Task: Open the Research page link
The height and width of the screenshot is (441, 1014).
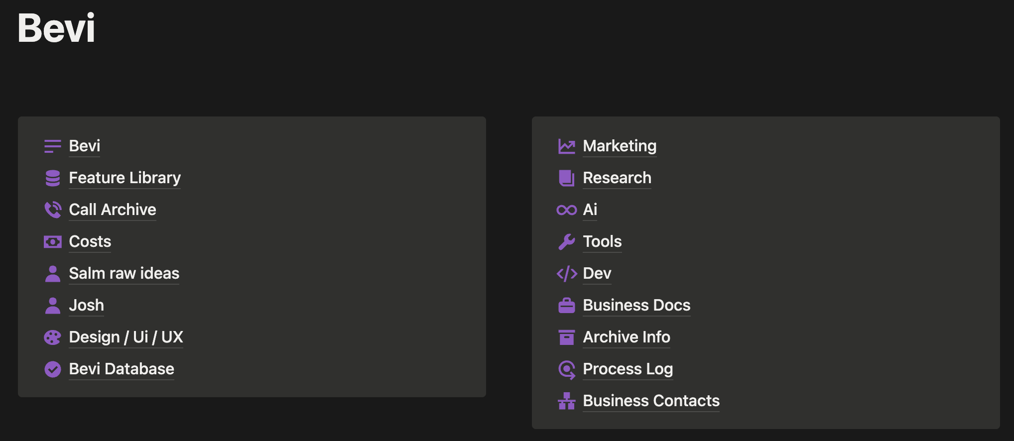Action: (x=617, y=178)
